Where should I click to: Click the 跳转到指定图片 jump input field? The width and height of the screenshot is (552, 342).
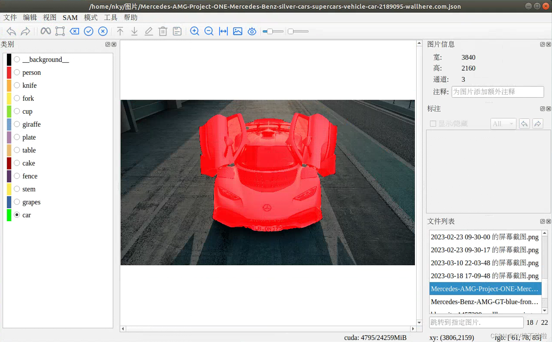(x=476, y=322)
